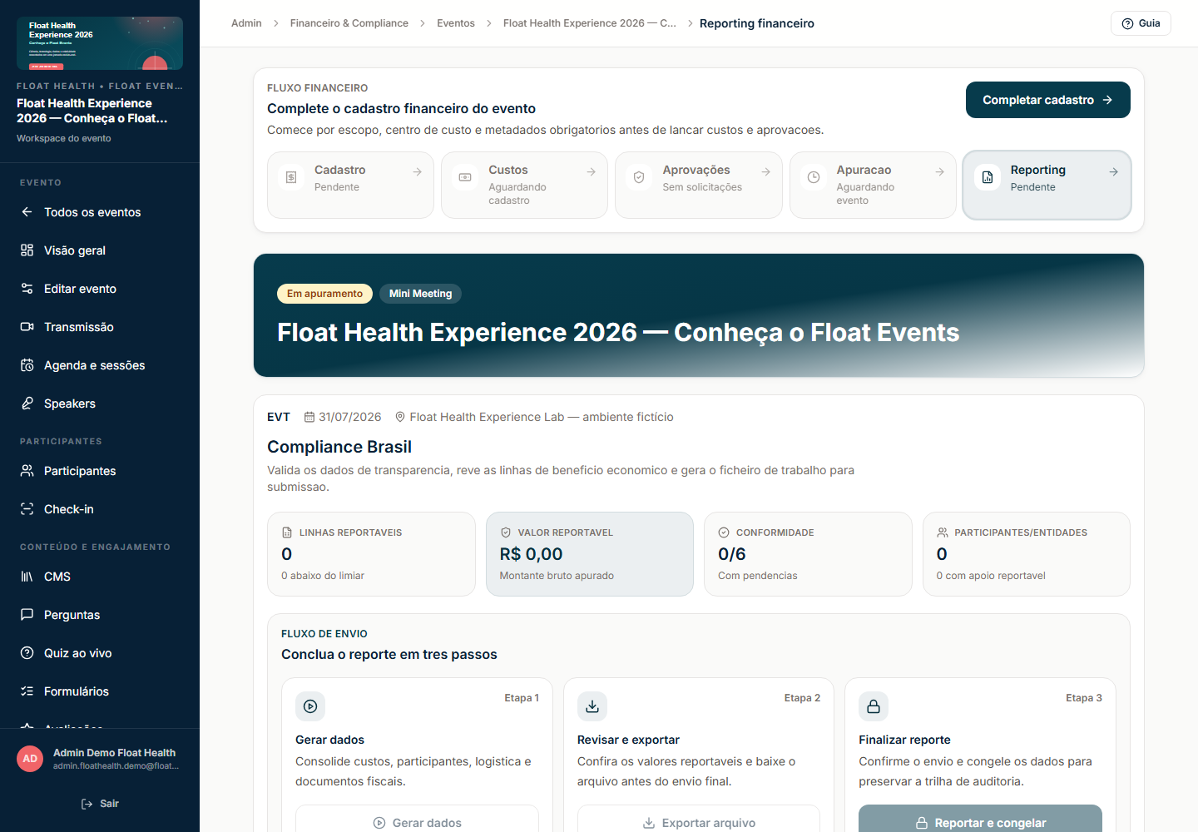Go to Float Health Experience 2026 breadcrumb
This screenshot has height=832, width=1198.
pos(590,23)
